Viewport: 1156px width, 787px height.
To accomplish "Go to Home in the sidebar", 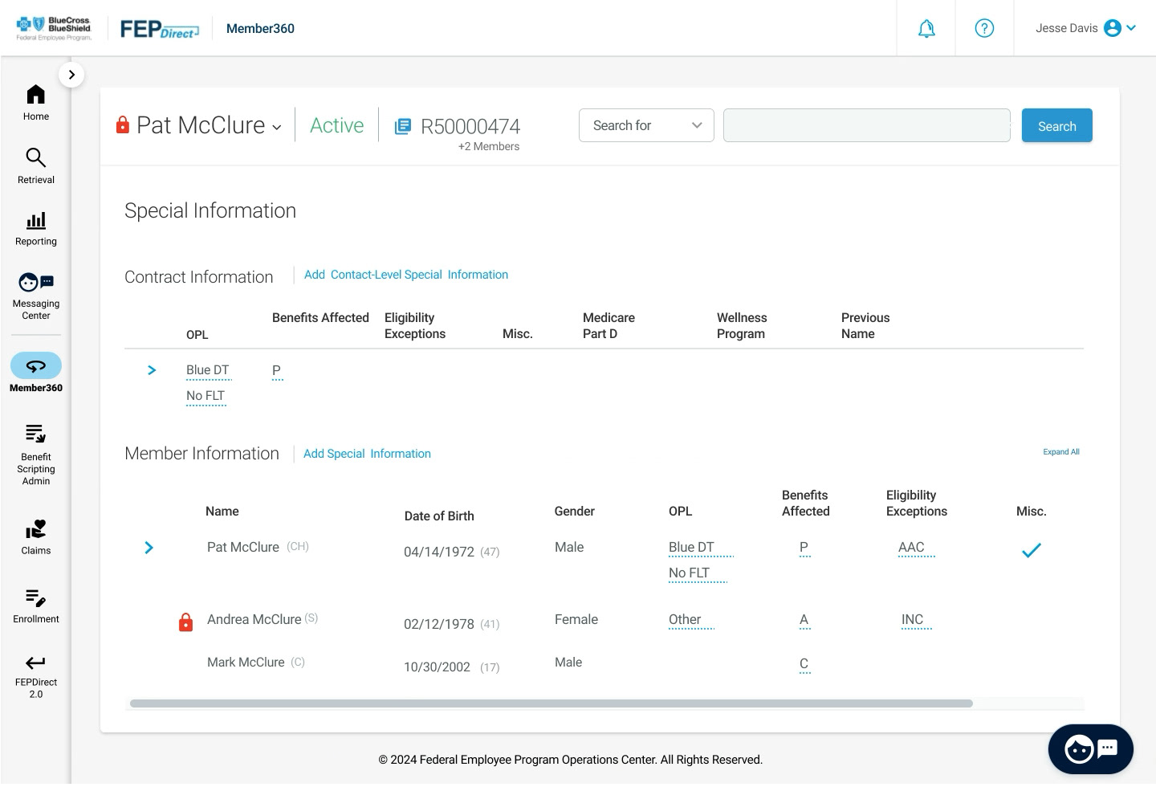I will coord(36,103).
